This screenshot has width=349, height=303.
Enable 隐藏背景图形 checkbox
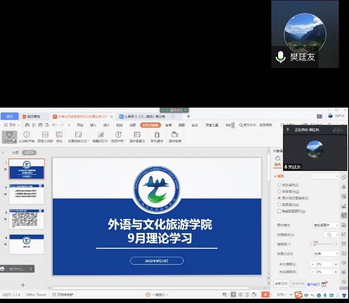280,211
